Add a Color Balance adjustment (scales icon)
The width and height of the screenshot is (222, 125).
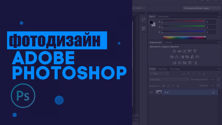(177, 57)
